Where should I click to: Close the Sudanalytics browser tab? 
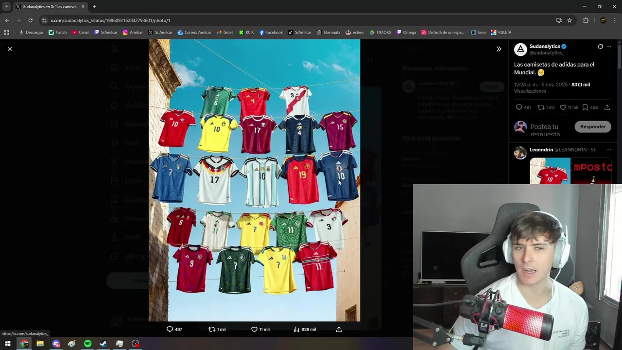[83, 7]
